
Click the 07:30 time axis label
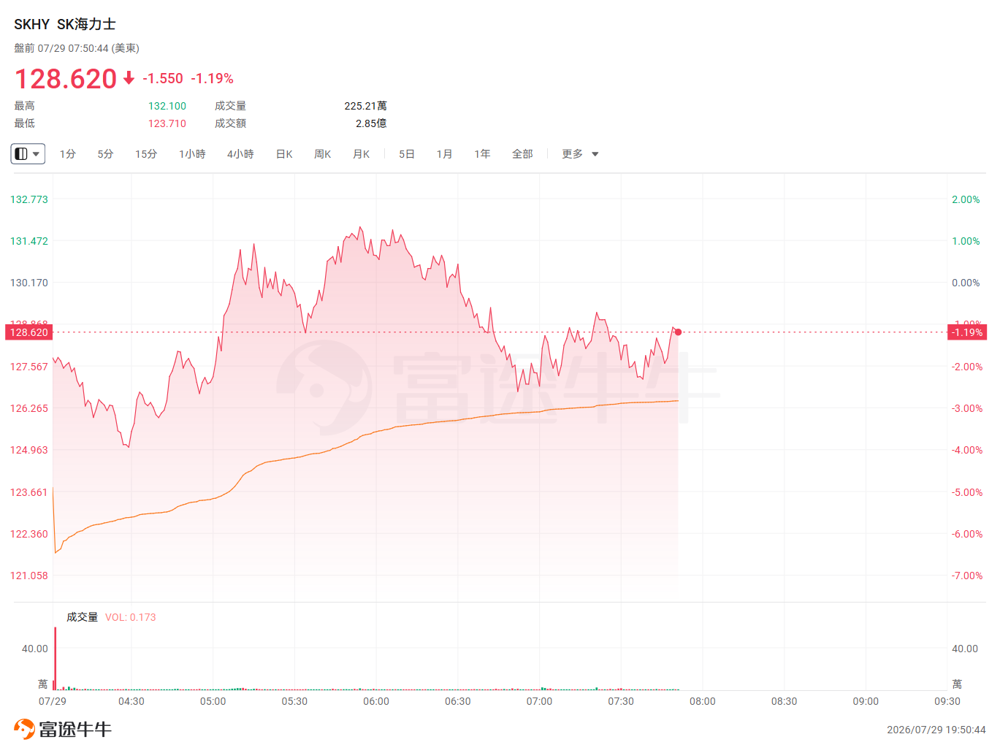(x=621, y=701)
